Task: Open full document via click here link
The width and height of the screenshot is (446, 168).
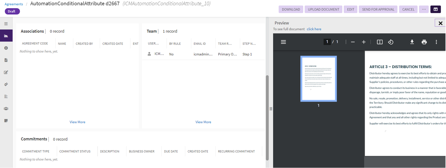Action: point(314,29)
